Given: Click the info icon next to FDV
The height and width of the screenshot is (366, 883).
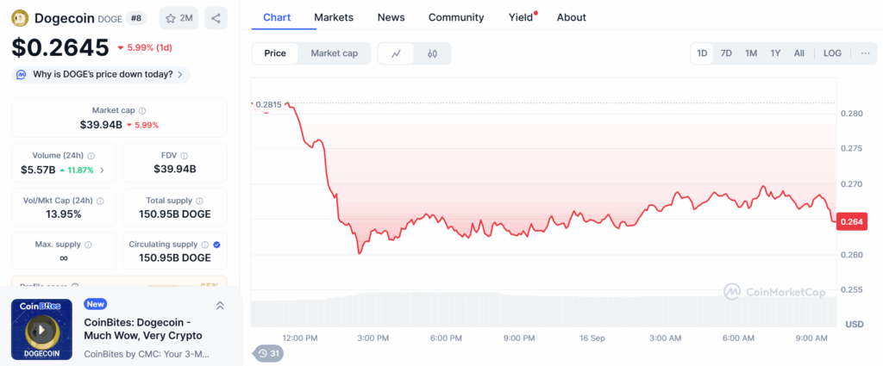Looking at the screenshot, I should pos(185,156).
